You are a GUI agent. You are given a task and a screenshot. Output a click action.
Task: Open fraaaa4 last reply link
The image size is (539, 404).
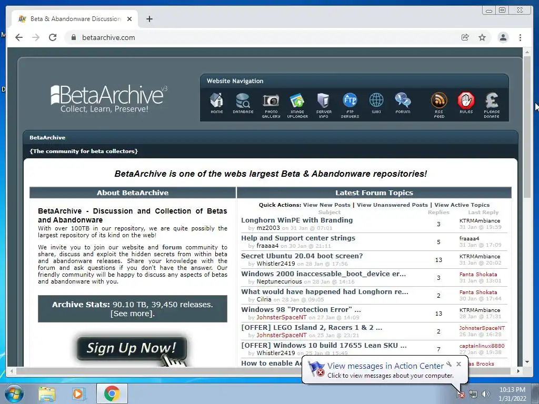pyautogui.click(x=469, y=238)
